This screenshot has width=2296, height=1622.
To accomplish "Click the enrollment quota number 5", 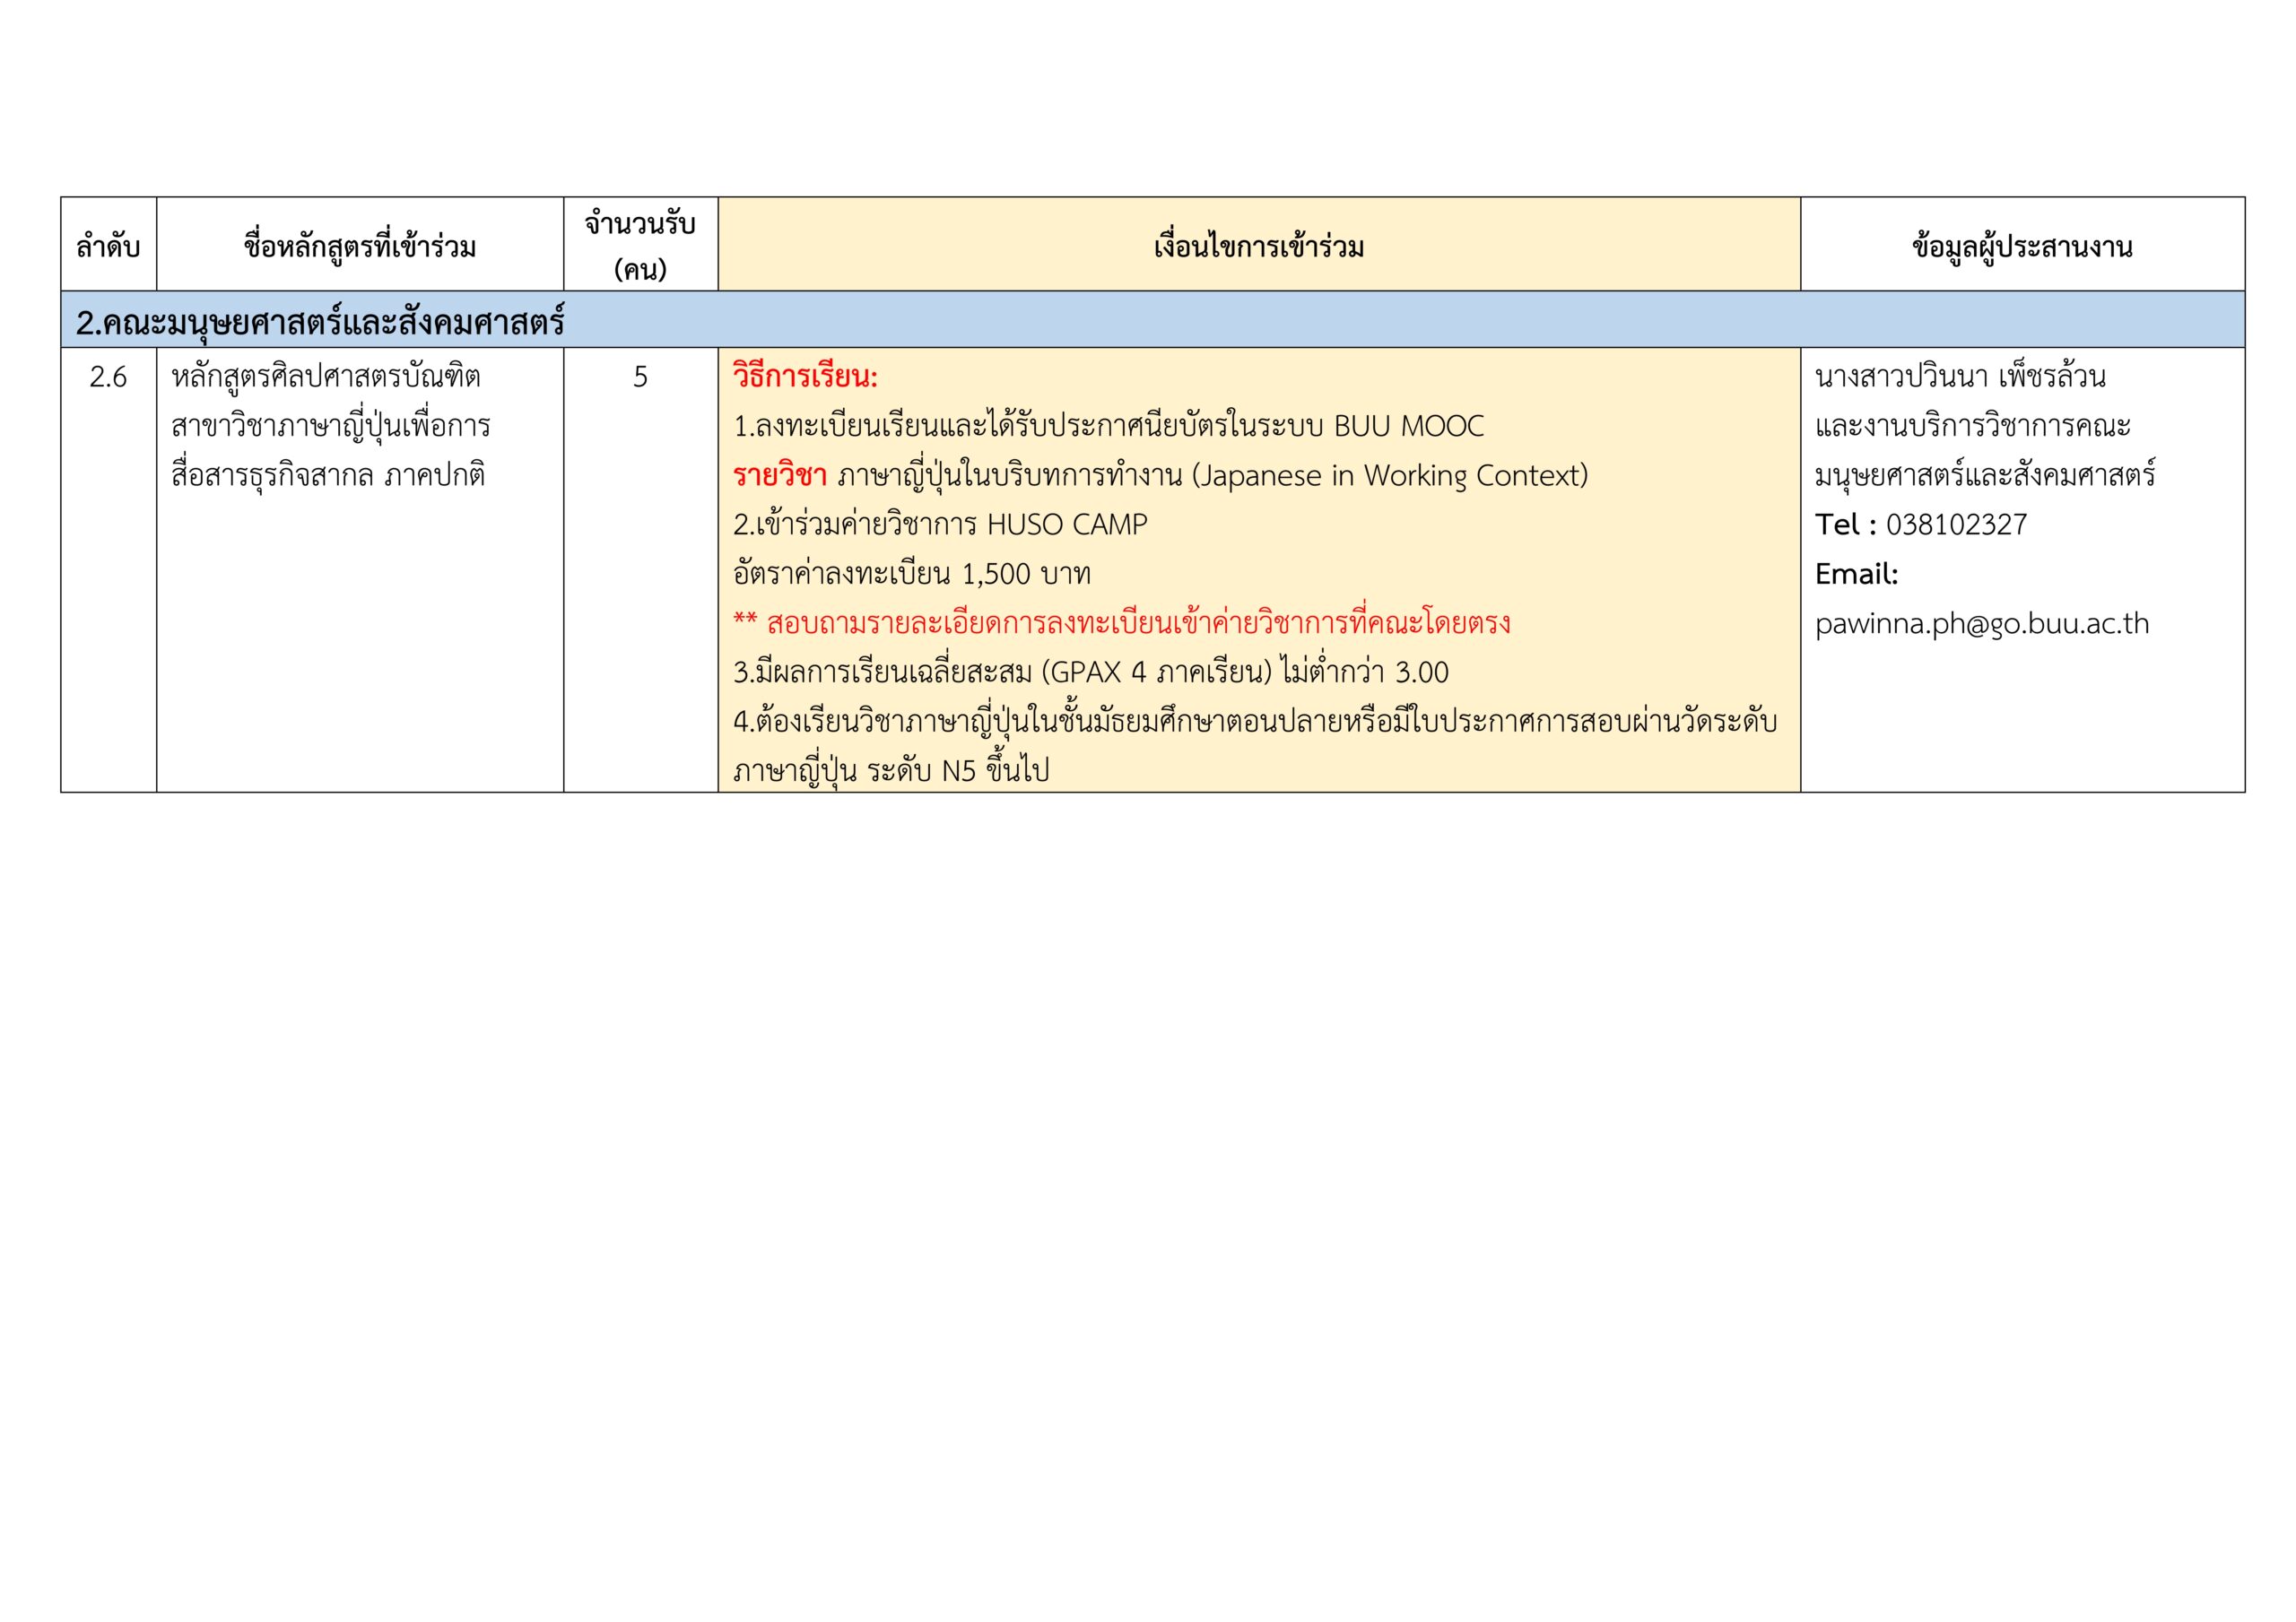I will [x=640, y=377].
